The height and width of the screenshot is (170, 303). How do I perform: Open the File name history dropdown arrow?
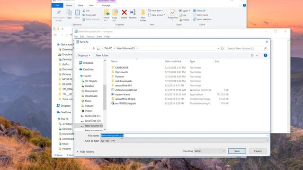[x=267, y=136]
